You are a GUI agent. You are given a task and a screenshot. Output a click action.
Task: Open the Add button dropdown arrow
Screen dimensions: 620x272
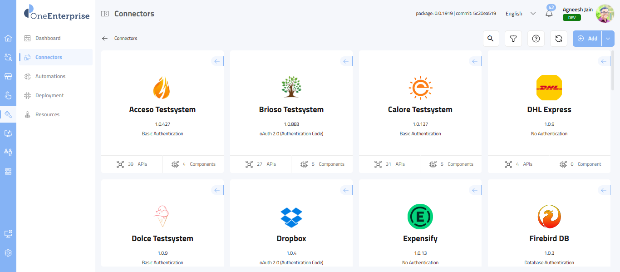[608, 39]
